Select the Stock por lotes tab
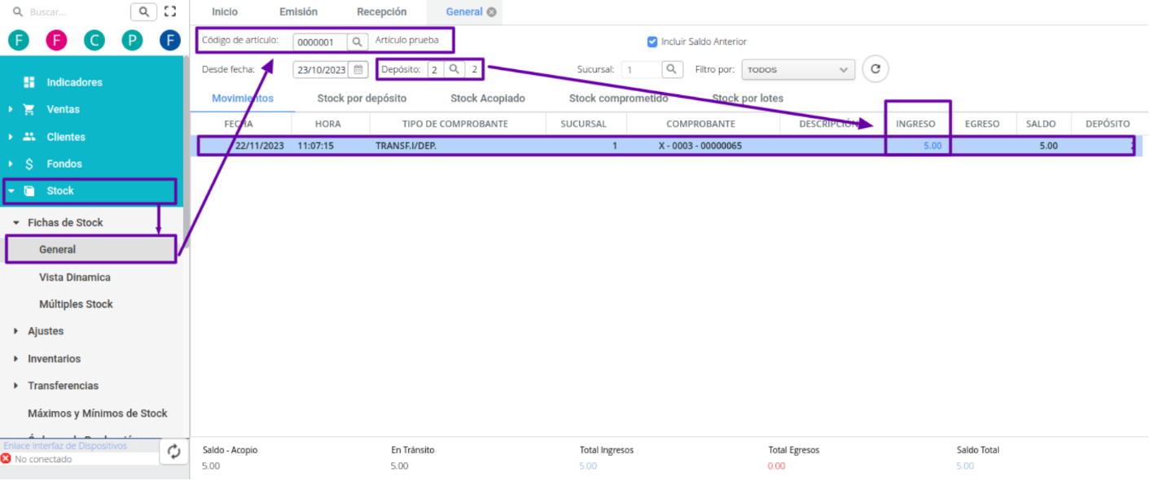 coord(748,98)
